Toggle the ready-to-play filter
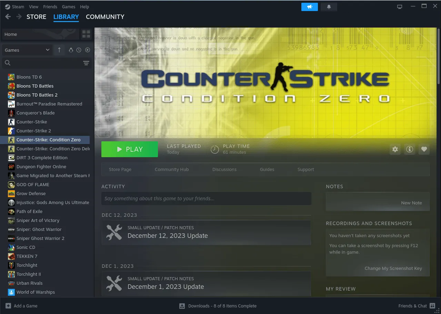Screen dimensions: 441x314 click(87, 50)
